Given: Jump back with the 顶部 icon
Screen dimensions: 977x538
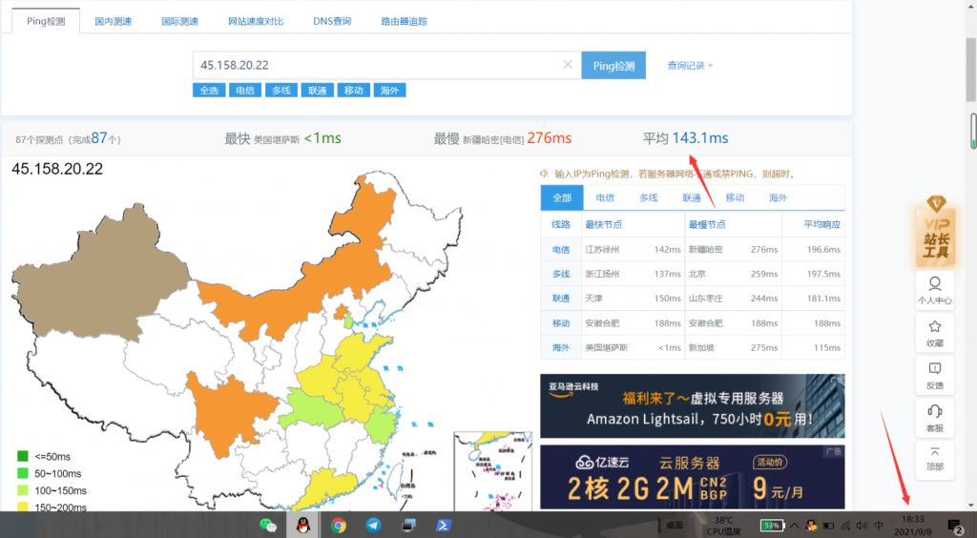Looking at the screenshot, I should click(935, 459).
